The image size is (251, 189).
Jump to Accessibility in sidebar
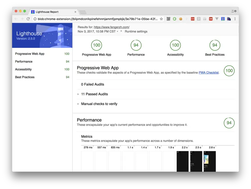(42, 69)
